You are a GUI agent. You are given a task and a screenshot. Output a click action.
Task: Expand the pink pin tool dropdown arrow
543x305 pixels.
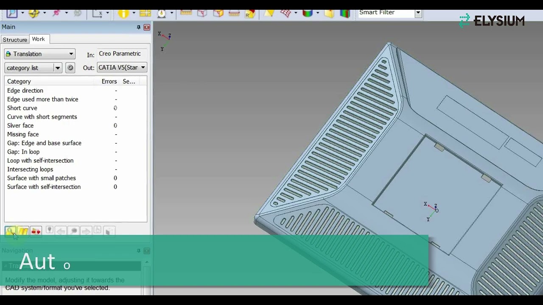point(66,13)
